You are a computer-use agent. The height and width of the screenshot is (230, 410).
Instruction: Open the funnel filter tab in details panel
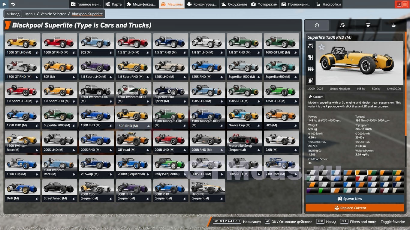[x=368, y=25]
